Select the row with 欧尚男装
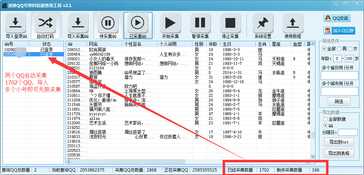The width and height of the screenshot is (364, 175). [x=188, y=50]
